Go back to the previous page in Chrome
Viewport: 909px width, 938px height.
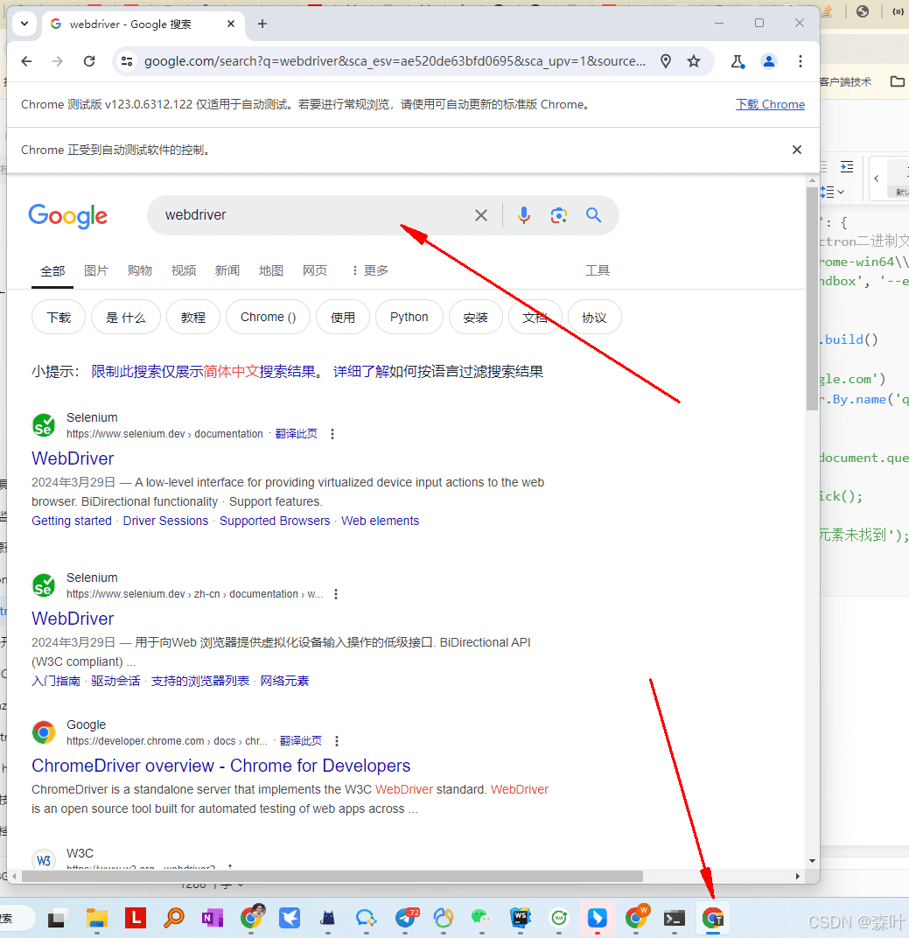click(26, 61)
